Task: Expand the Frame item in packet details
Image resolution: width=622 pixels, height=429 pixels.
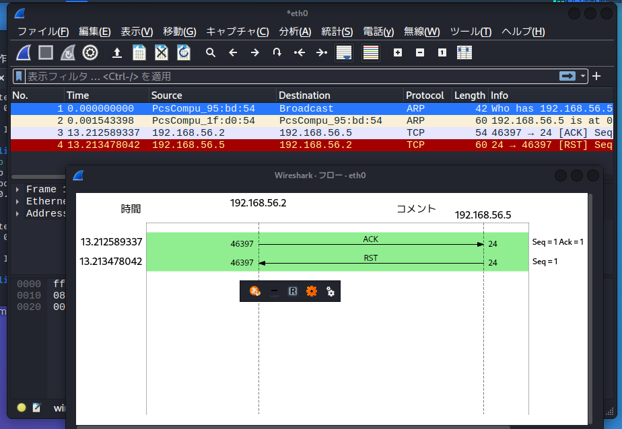Action: (x=16, y=189)
